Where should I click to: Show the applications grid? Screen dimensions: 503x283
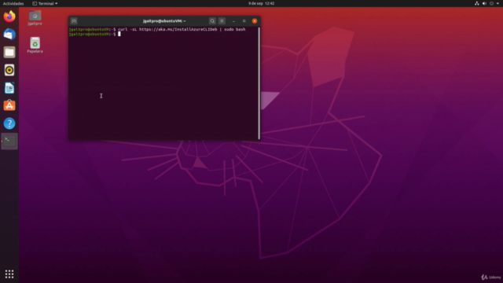[x=9, y=274]
